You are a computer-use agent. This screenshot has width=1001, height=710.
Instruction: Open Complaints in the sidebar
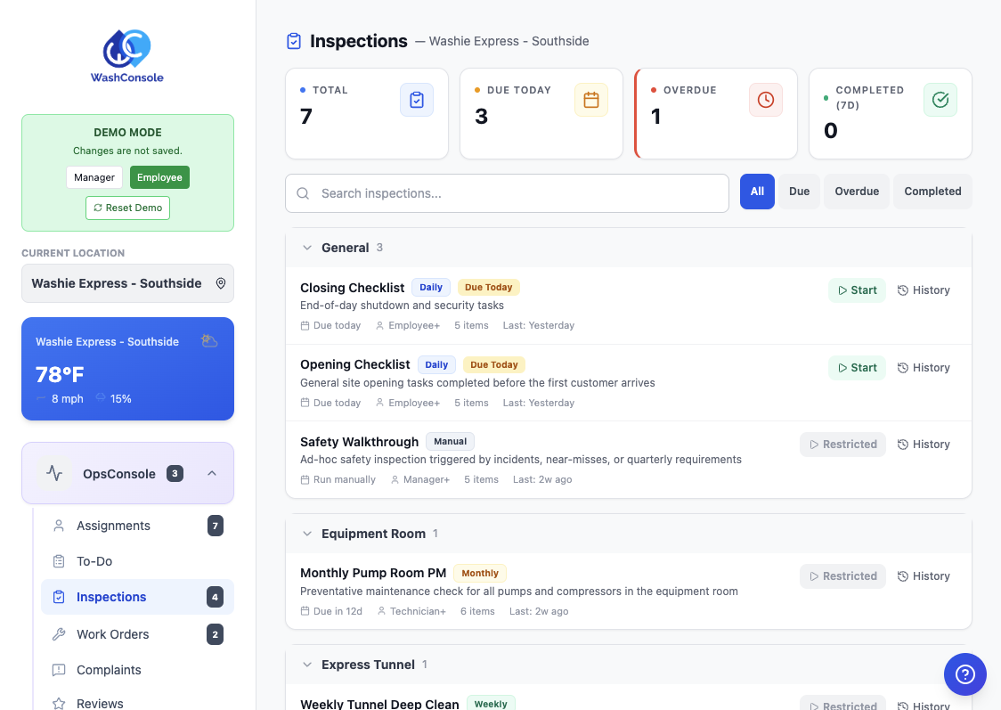click(137, 670)
